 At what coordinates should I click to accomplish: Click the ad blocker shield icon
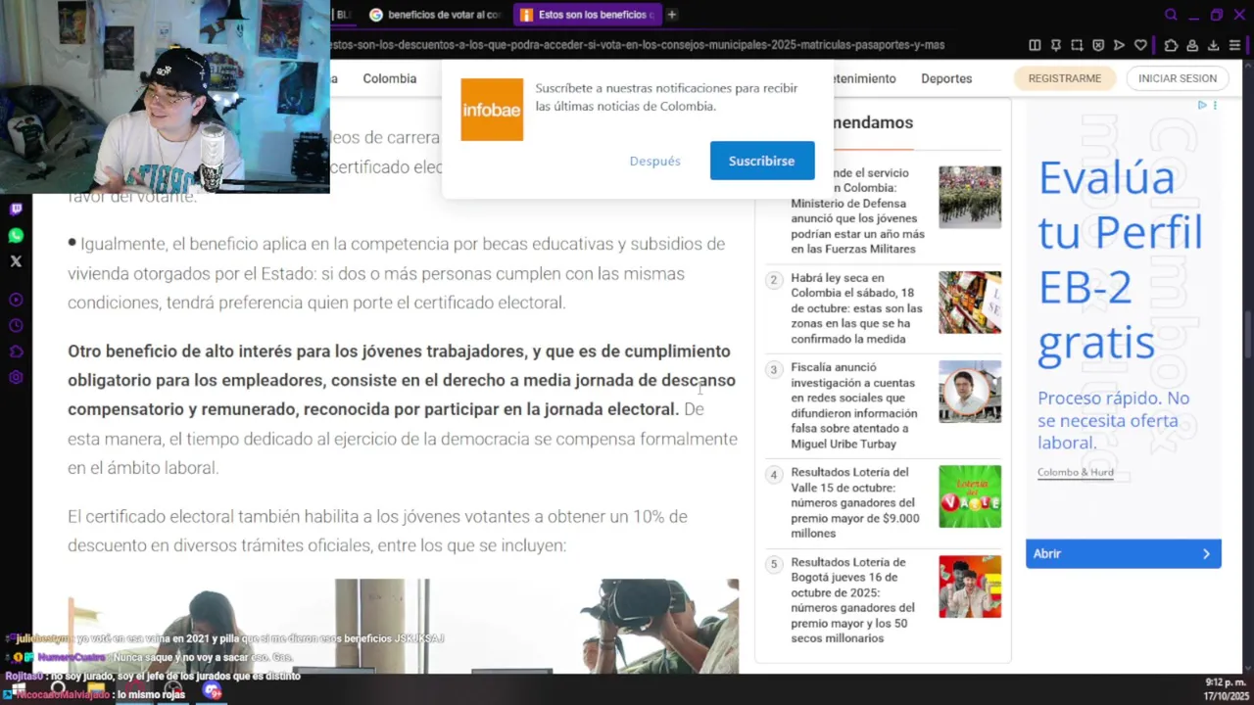tap(1098, 45)
